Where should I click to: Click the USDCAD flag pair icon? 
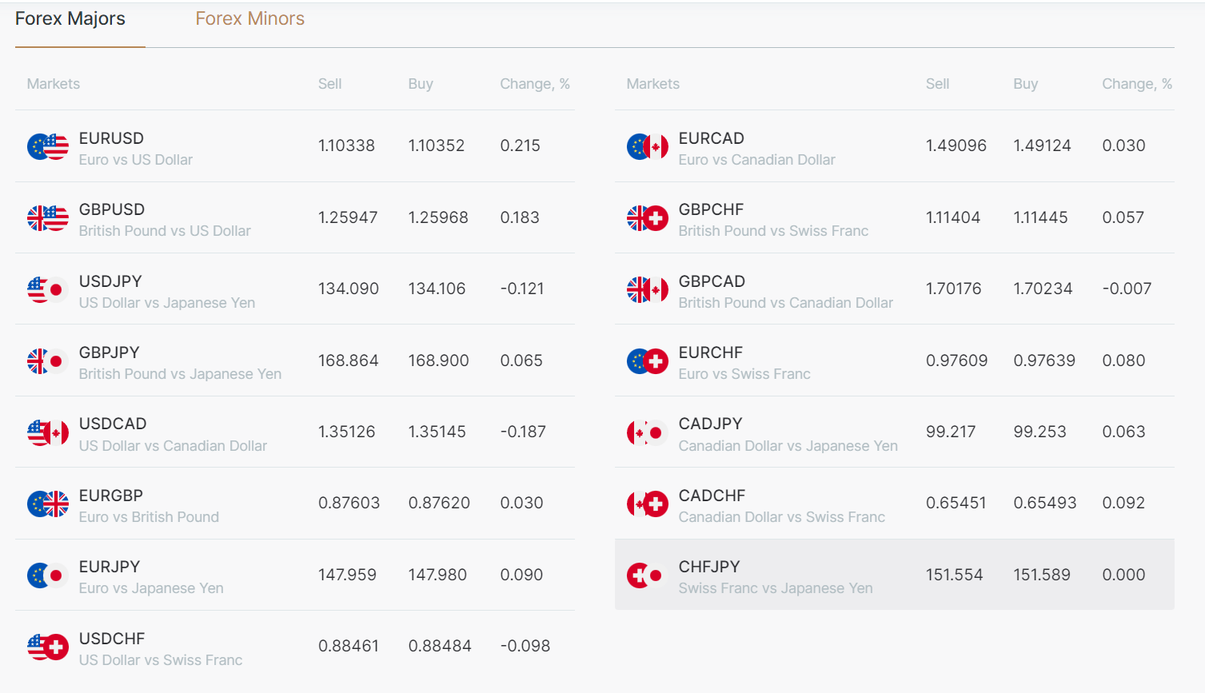click(48, 433)
